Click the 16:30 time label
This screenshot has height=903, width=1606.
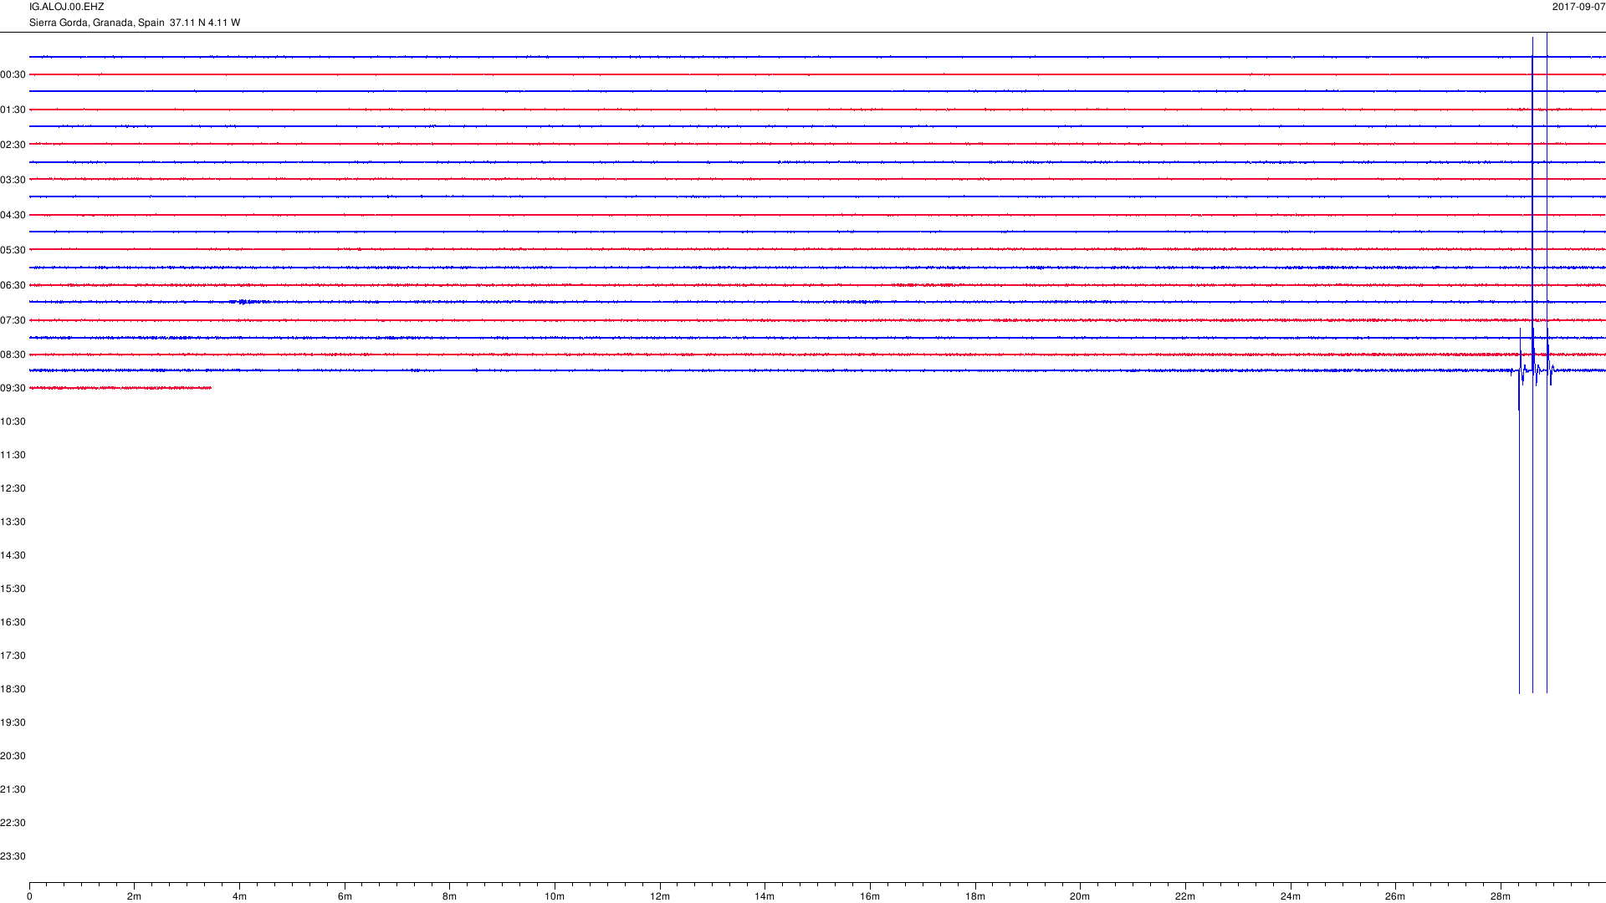coord(13,622)
